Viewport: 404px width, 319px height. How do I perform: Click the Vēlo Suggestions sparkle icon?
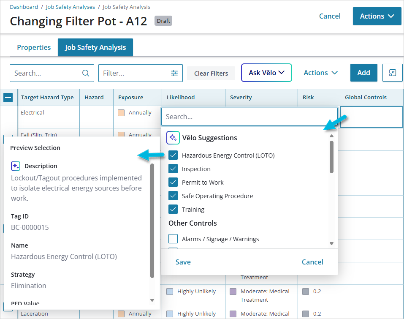(173, 138)
